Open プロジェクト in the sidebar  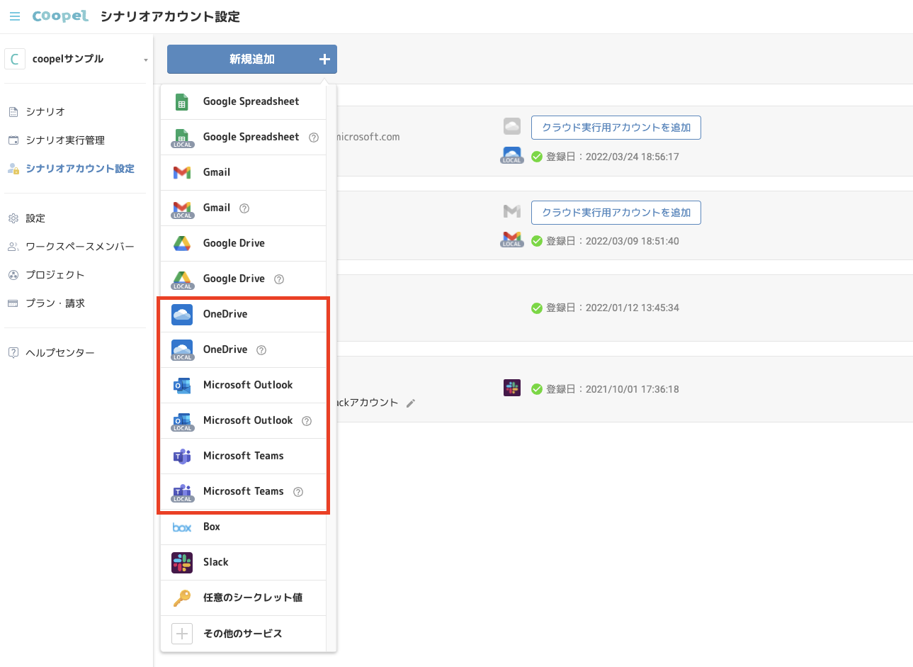point(55,275)
